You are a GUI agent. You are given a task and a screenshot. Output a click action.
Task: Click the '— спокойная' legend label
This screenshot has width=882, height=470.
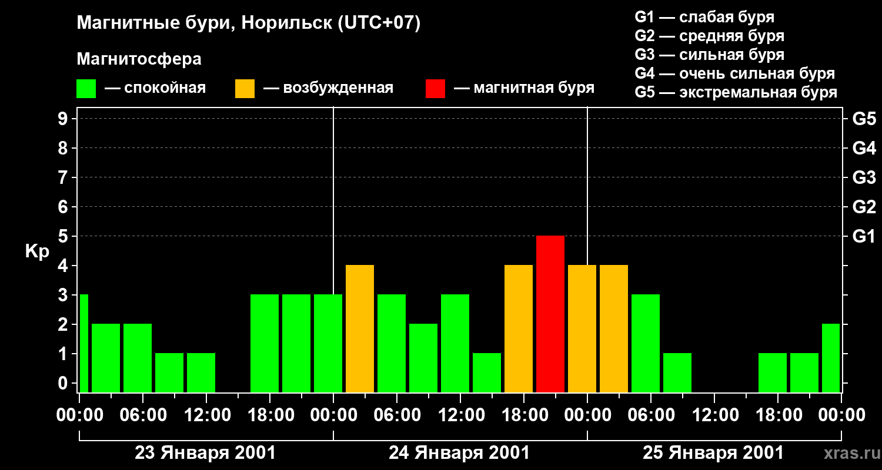(x=155, y=88)
